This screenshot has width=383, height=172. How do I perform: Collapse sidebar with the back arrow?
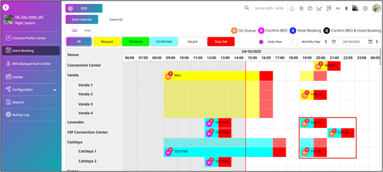click(x=6, y=7)
